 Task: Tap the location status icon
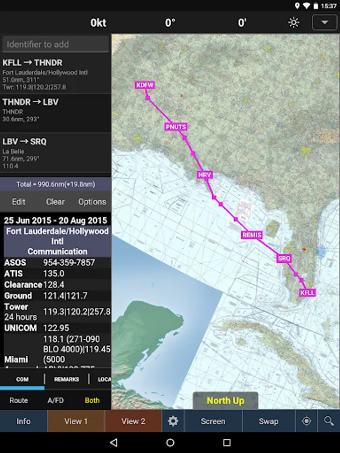coord(297,6)
